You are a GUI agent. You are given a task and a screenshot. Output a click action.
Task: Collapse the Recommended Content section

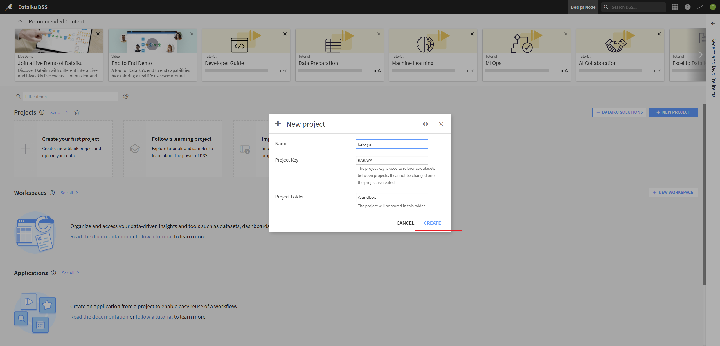pos(20,21)
